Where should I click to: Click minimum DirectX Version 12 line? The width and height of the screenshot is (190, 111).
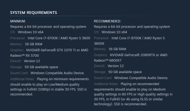click(25, 61)
